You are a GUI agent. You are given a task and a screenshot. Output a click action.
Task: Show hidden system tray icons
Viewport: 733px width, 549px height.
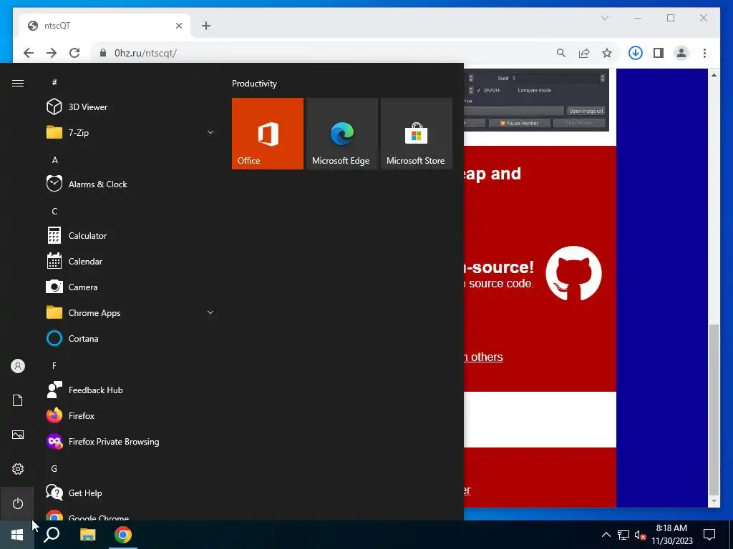(x=606, y=535)
